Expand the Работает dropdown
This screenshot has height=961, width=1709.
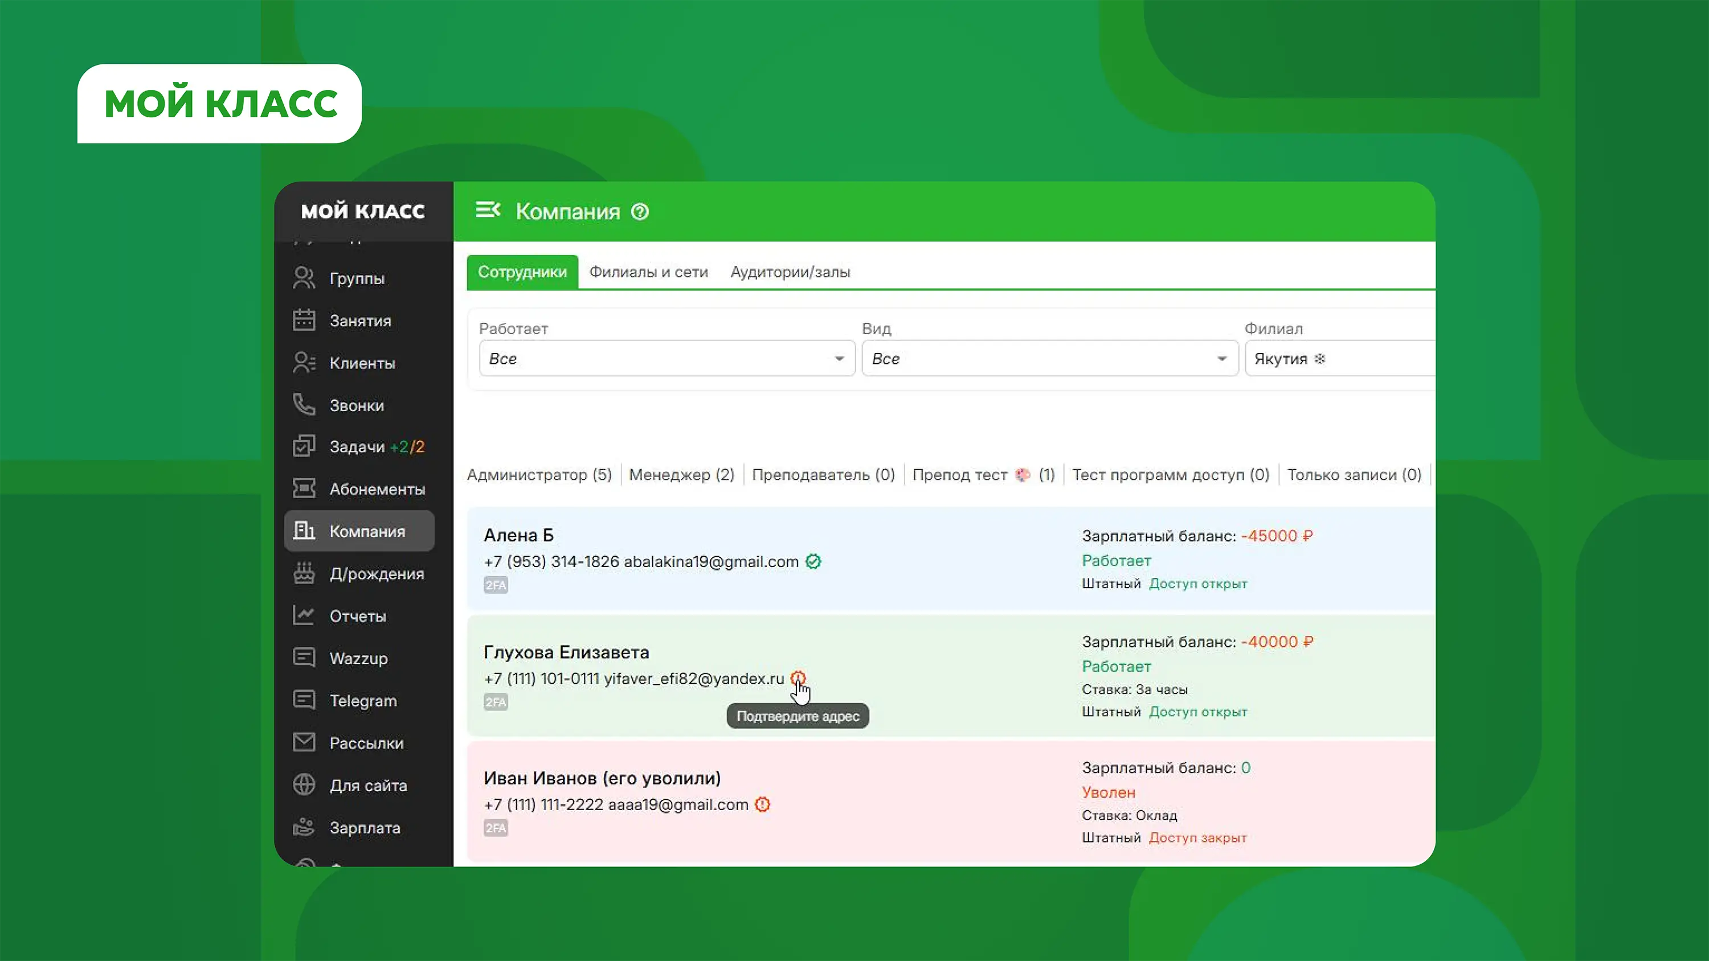pyautogui.click(x=666, y=359)
